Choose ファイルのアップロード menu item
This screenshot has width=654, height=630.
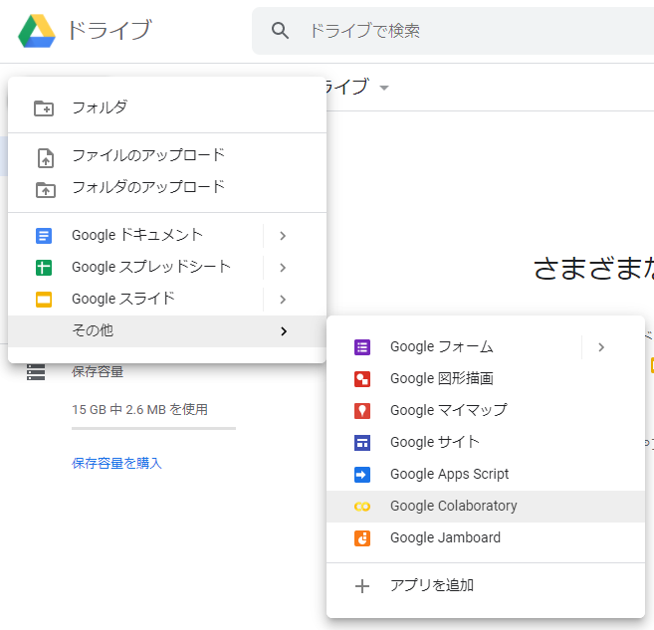[167, 155]
